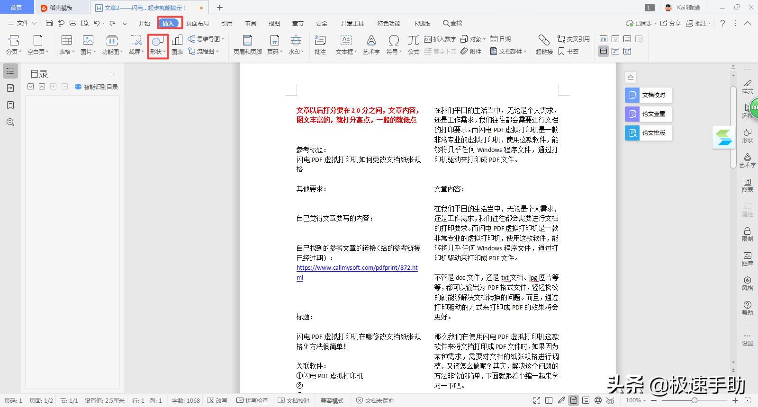This screenshot has width=758, height=407.
Task: Click the undo arrow
Action: click(x=97, y=23)
